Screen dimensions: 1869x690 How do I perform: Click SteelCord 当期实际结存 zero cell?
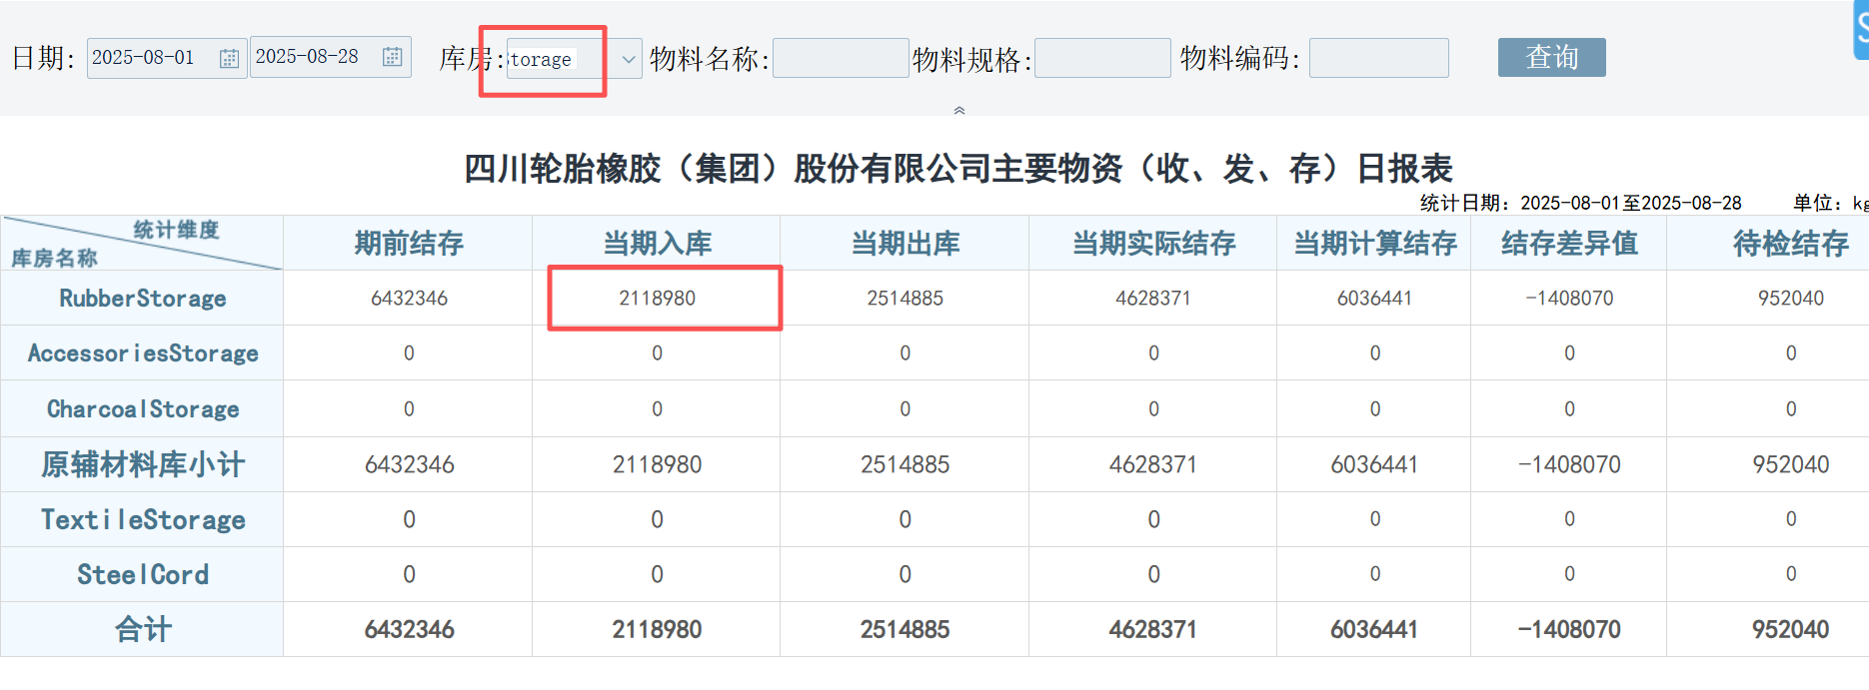click(1153, 574)
